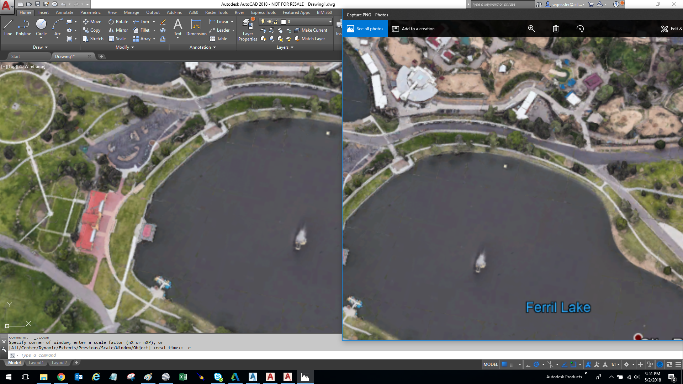Delete the photo using trash icon

click(556, 29)
